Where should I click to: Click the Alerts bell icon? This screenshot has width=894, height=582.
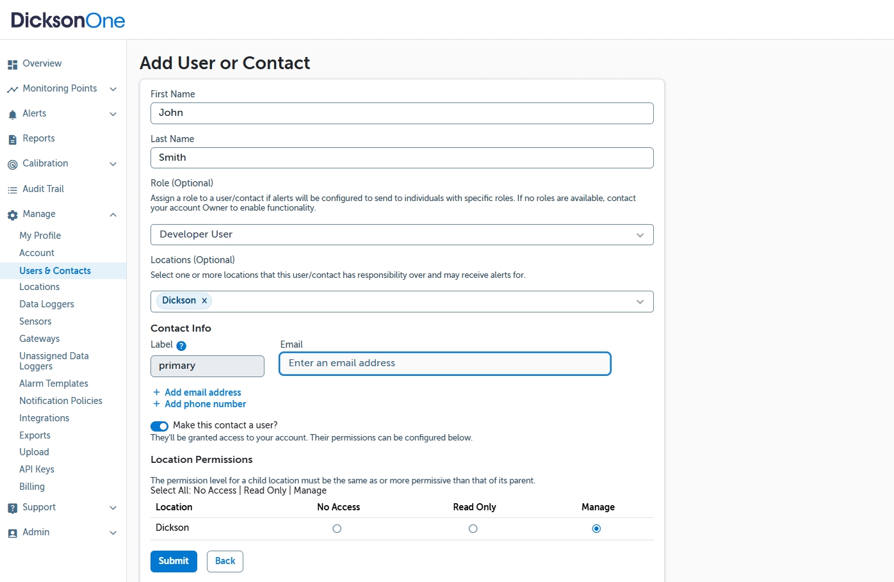click(12, 115)
